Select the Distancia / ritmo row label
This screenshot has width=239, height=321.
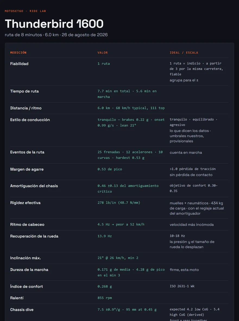(x=26, y=108)
